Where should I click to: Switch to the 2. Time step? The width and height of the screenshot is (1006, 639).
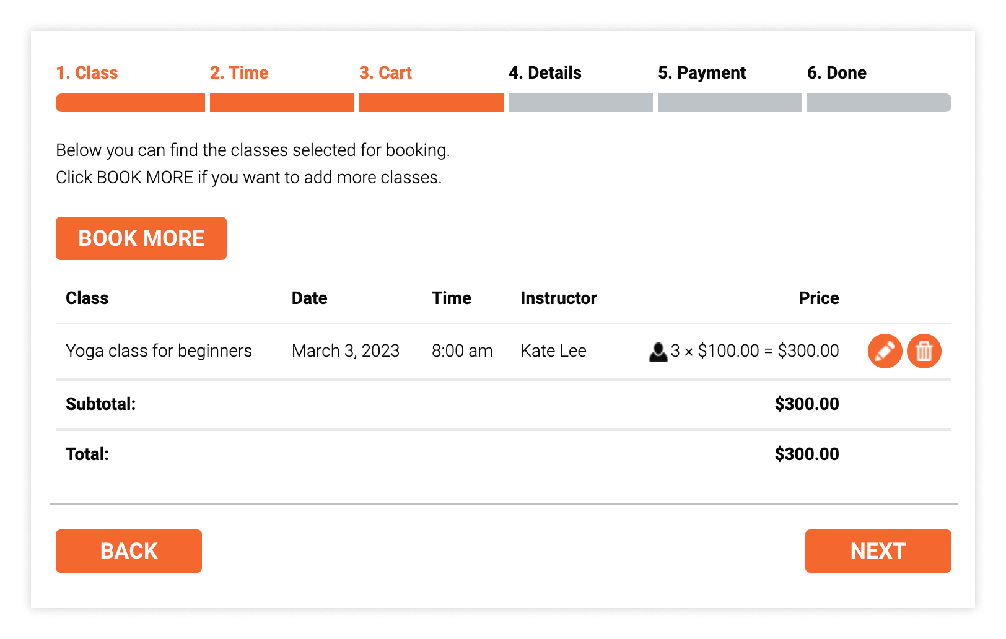point(239,73)
